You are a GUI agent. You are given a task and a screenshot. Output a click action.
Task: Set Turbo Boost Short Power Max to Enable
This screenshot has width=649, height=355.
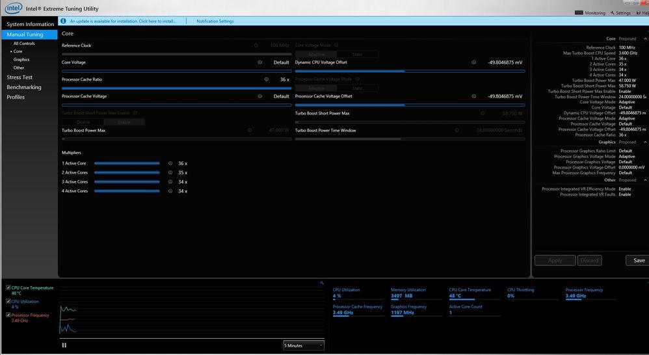pyautogui.click(x=124, y=122)
